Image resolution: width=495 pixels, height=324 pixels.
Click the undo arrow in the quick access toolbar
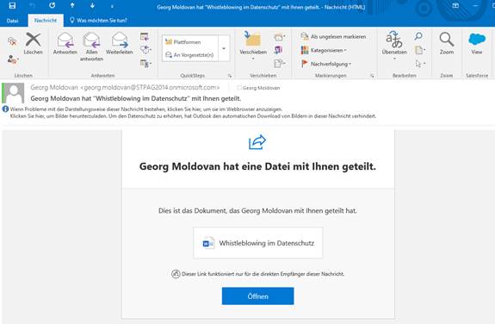coord(33,6)
